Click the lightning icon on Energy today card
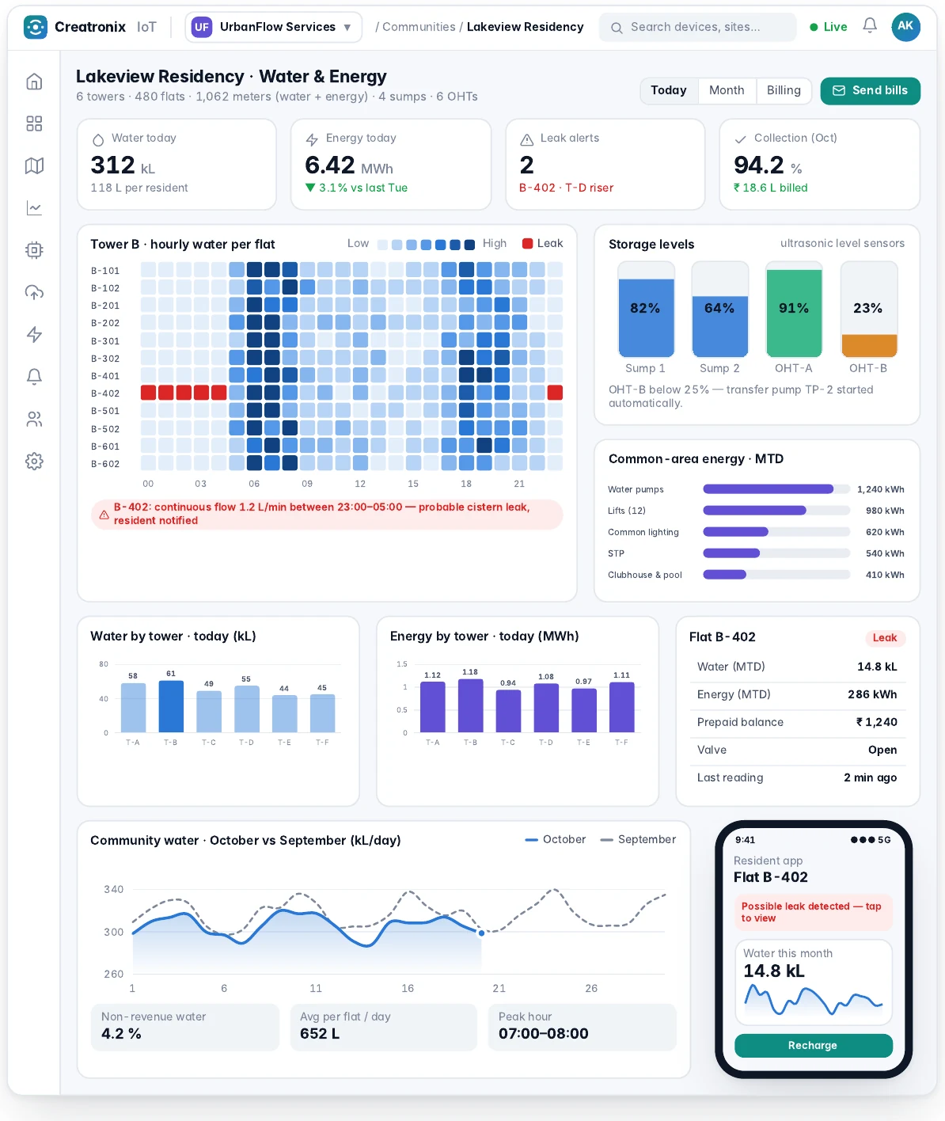The width and height of the screenshot is (945, 1121). tap(312, 139)
